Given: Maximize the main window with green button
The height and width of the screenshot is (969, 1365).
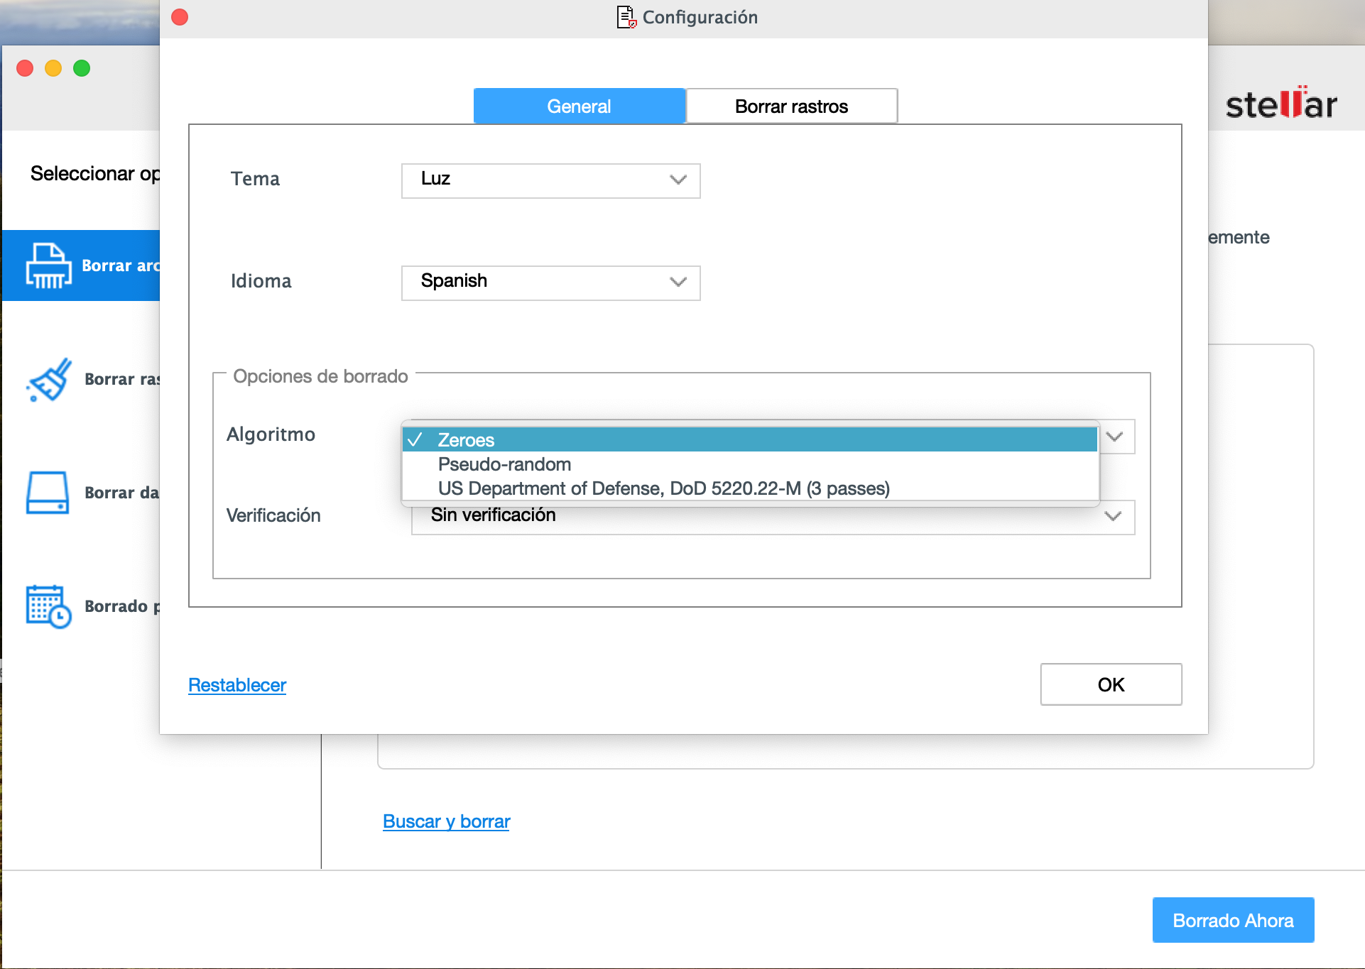Looking at the screenshot, I should pos(82,68).
